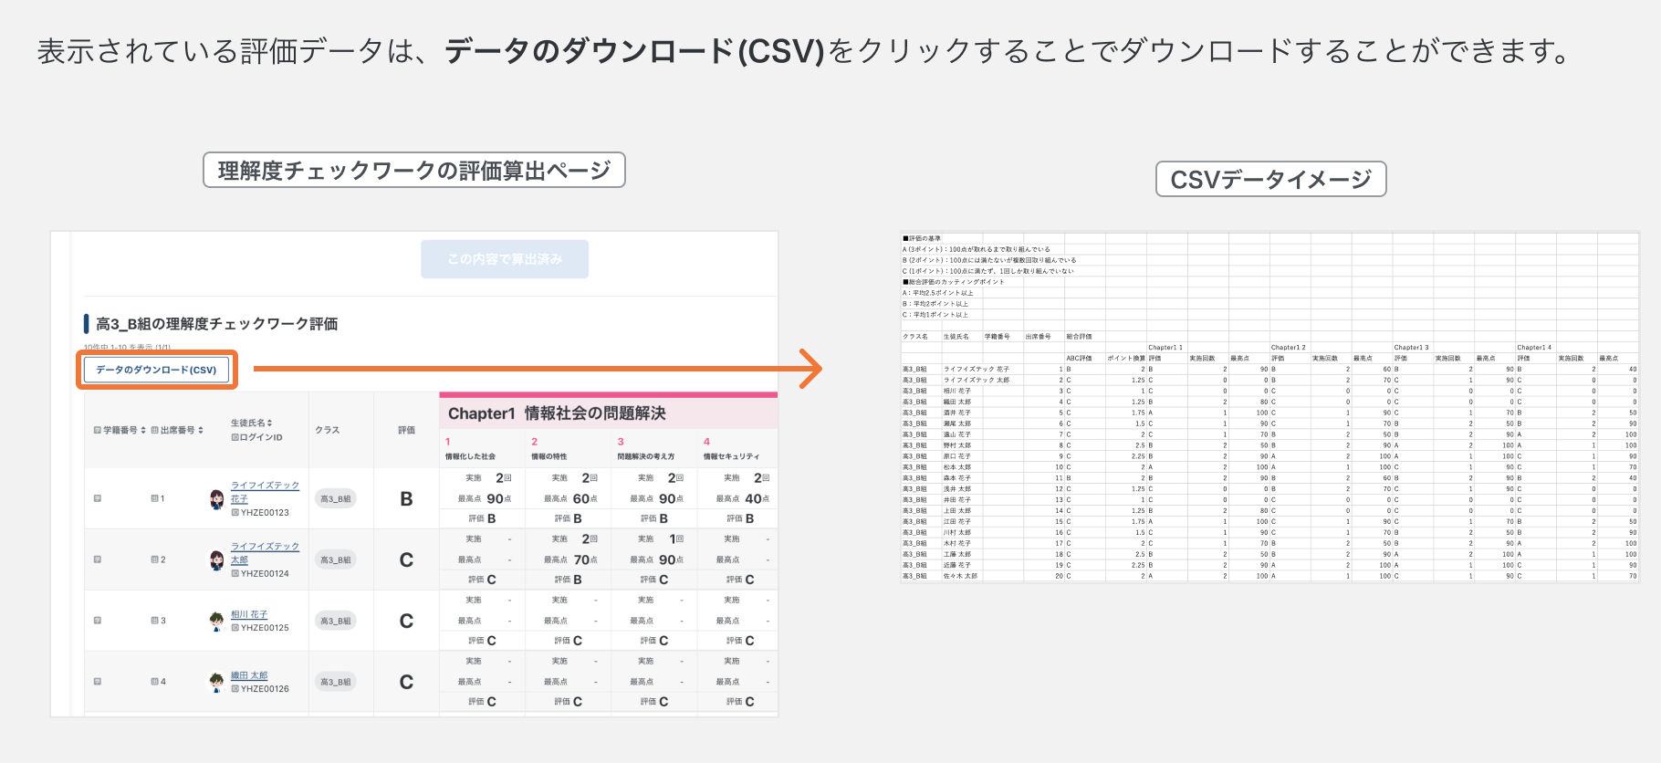This screenshot has height=763, width=1661.
Task: Click 最高点 70点 in 太郎 column 2
Action: point(570,559)
